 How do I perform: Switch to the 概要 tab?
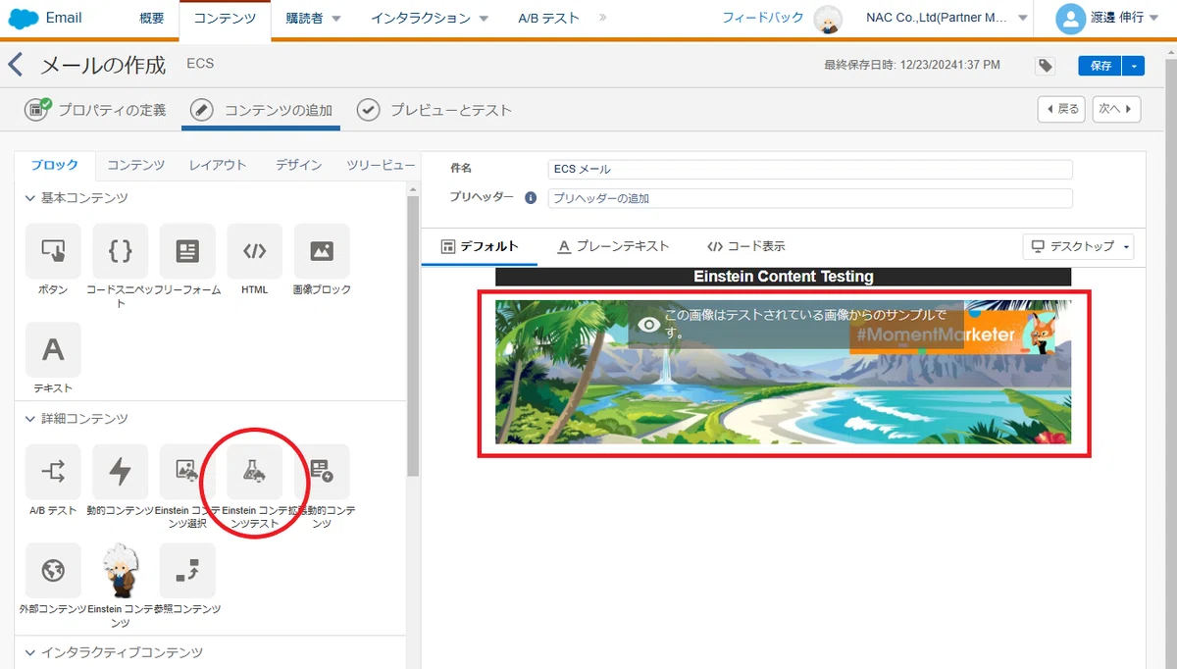(x=152, y=19)
